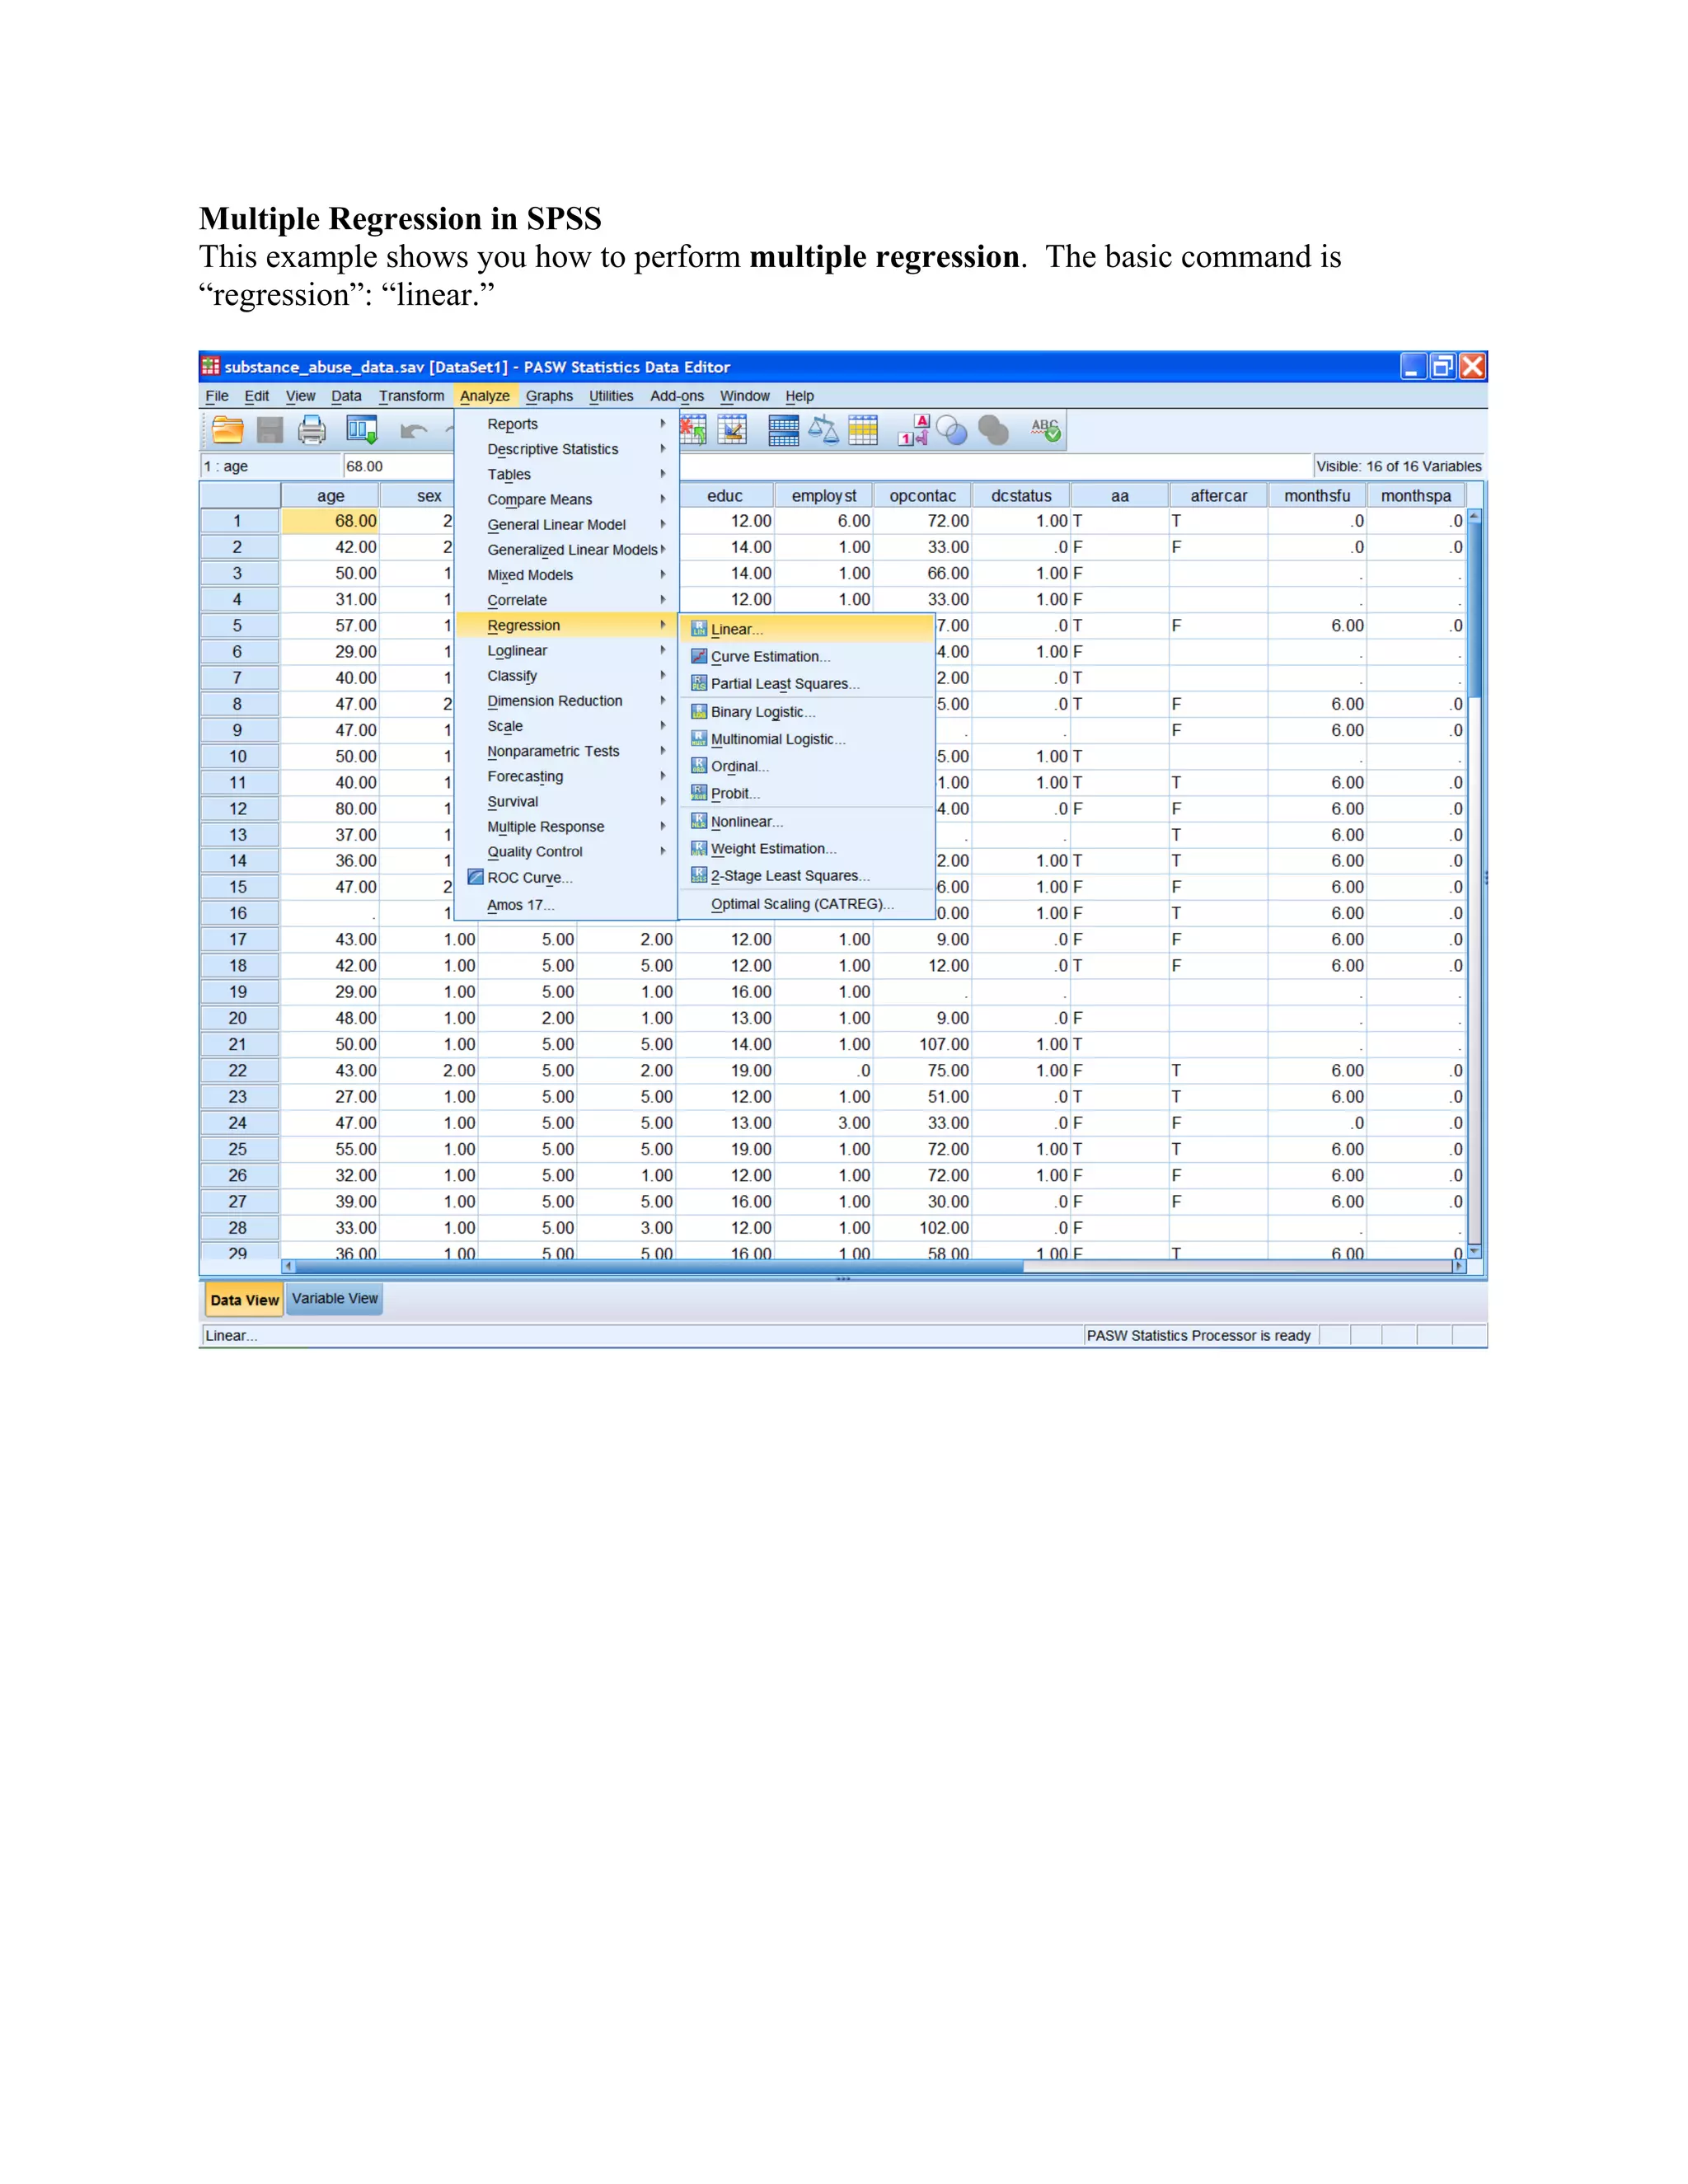Click the Weight Cases balance scale icon
1688x2184 pixels.
click(x=823, y=430)
